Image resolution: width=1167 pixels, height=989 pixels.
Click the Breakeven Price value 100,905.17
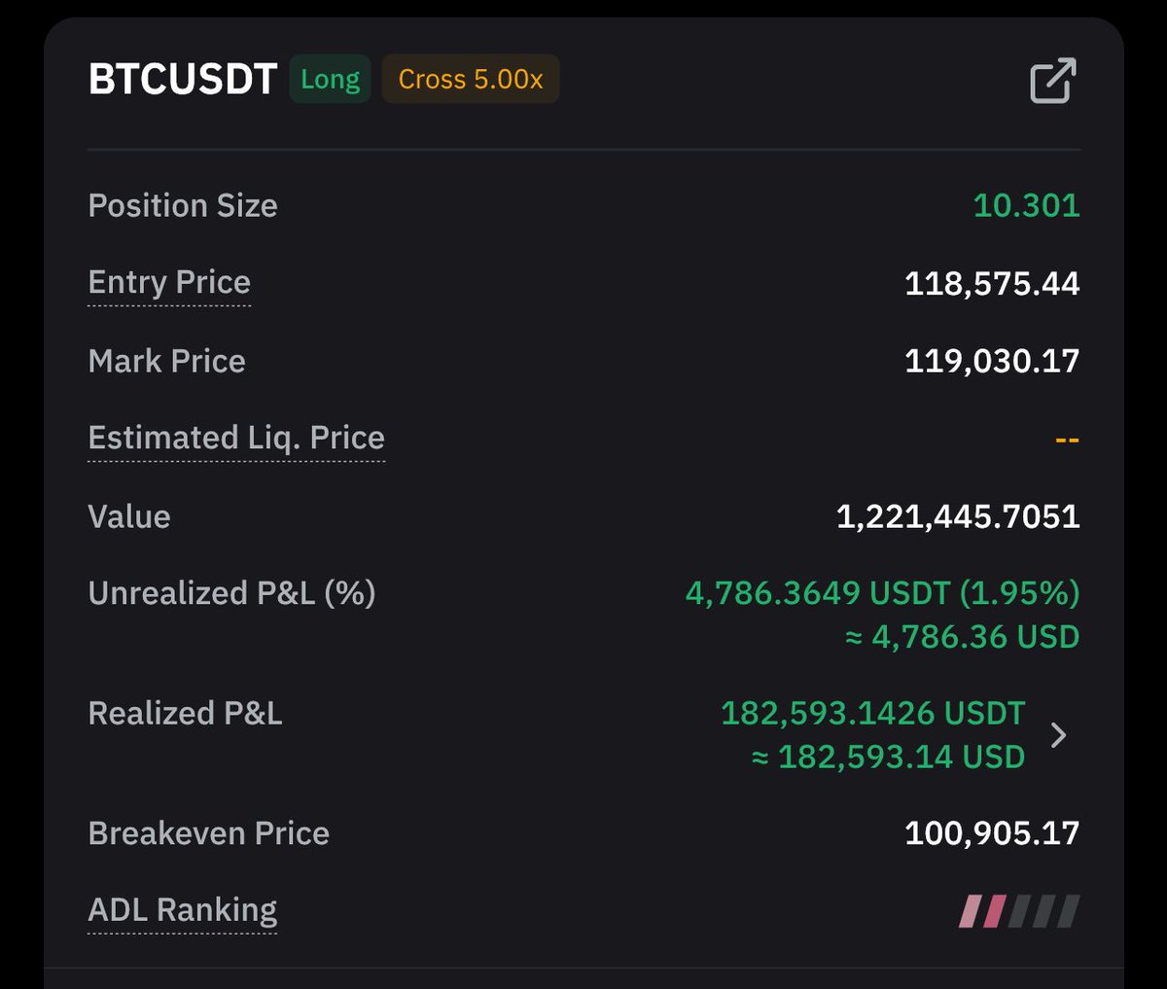click(x=992, y=833)
